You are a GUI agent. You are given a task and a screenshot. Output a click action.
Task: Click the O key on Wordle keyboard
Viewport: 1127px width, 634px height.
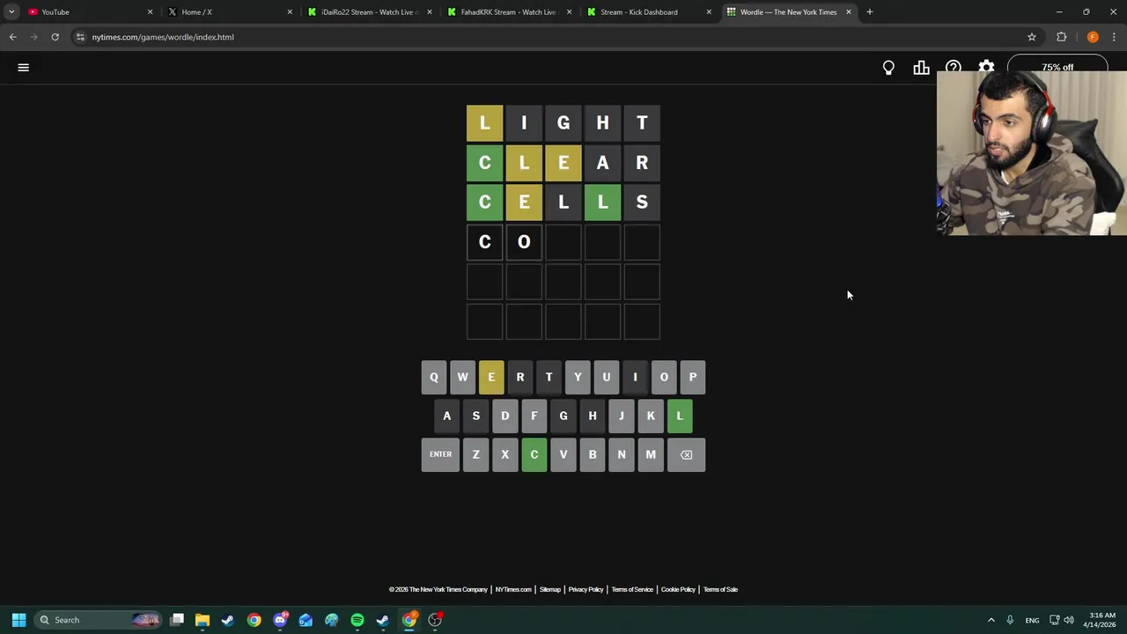click(x=664, y=377)
